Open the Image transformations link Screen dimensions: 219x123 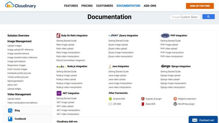click(x=18, y=54)
